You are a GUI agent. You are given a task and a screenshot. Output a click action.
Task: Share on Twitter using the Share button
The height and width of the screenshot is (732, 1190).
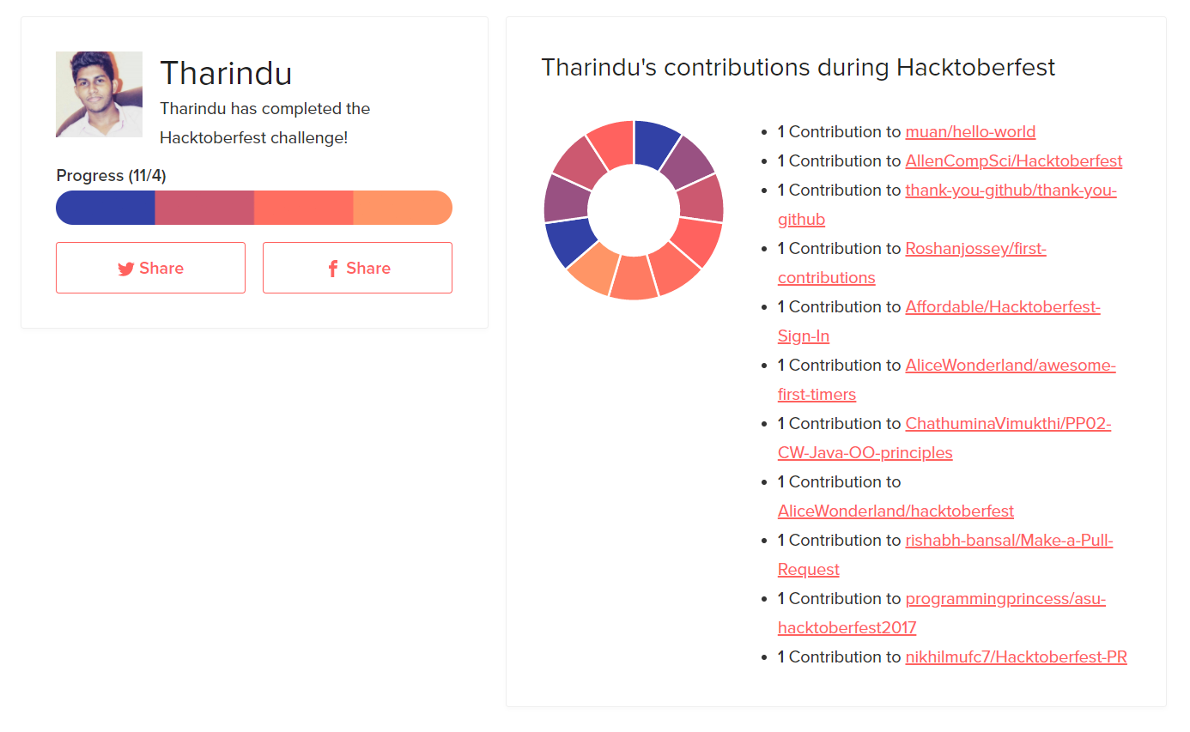pos(150,268)
